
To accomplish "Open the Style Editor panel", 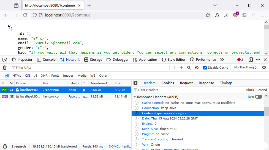I will coord(174,60).
